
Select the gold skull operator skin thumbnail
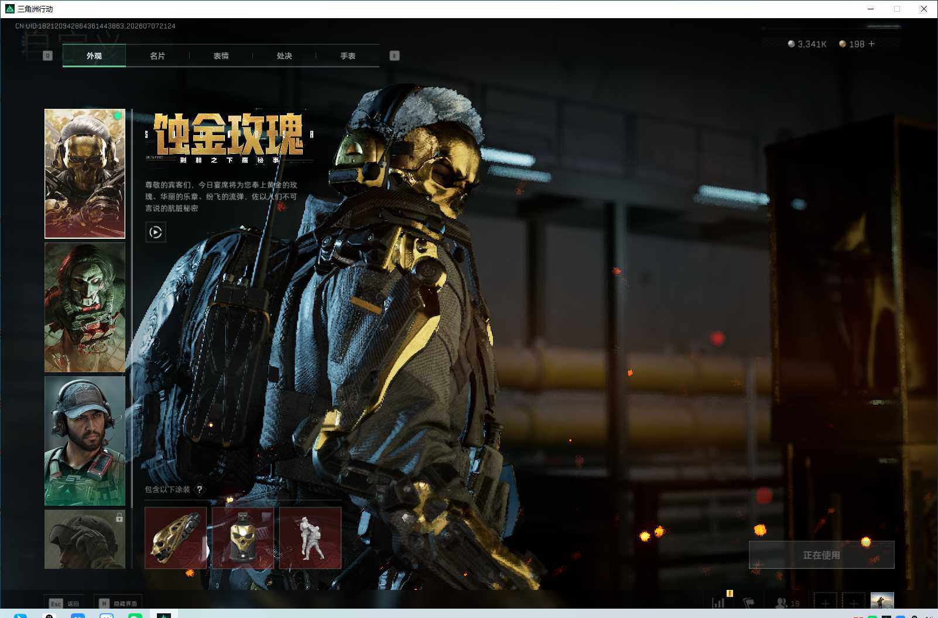pyautogui.click(x=85, y=173)
